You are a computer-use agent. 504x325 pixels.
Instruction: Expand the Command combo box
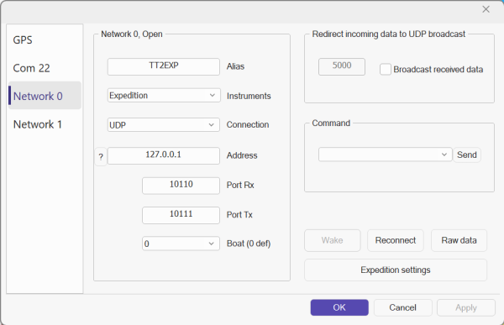pos(385,155)
